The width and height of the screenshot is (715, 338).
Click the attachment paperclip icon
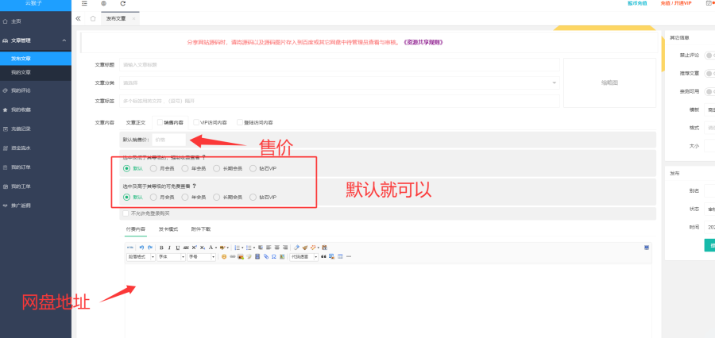tap(266, 257)
